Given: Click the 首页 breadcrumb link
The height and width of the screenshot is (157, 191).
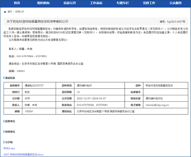Looking at the screenshot, I should tap(10, 12).
